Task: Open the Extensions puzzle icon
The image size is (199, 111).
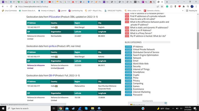Action: coord(184,6)
